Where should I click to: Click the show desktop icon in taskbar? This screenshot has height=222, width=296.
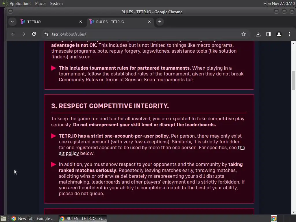3,219
